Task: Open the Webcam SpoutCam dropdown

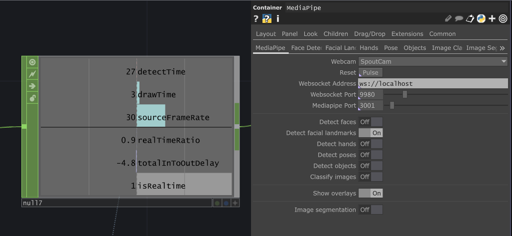Action: pyautogui.click(x=433, y=61)
